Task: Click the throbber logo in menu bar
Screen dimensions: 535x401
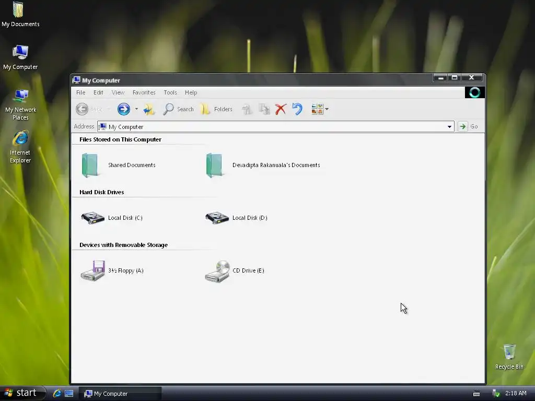Action: 474,92
